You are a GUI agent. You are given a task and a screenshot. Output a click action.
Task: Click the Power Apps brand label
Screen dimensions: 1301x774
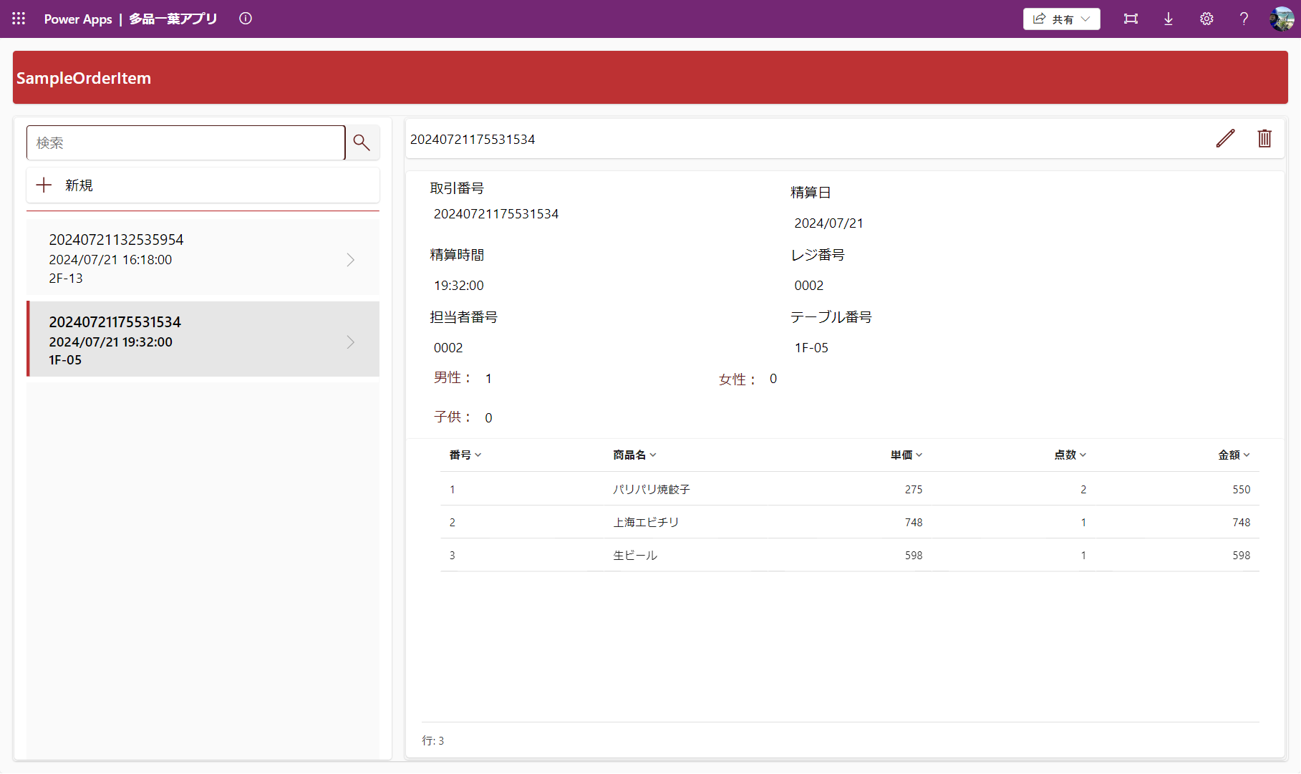pos(78,19)
